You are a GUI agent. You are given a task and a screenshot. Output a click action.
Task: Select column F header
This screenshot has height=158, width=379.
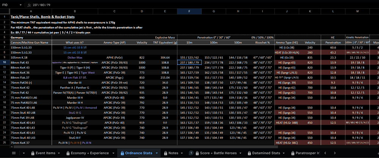(189, 11)
